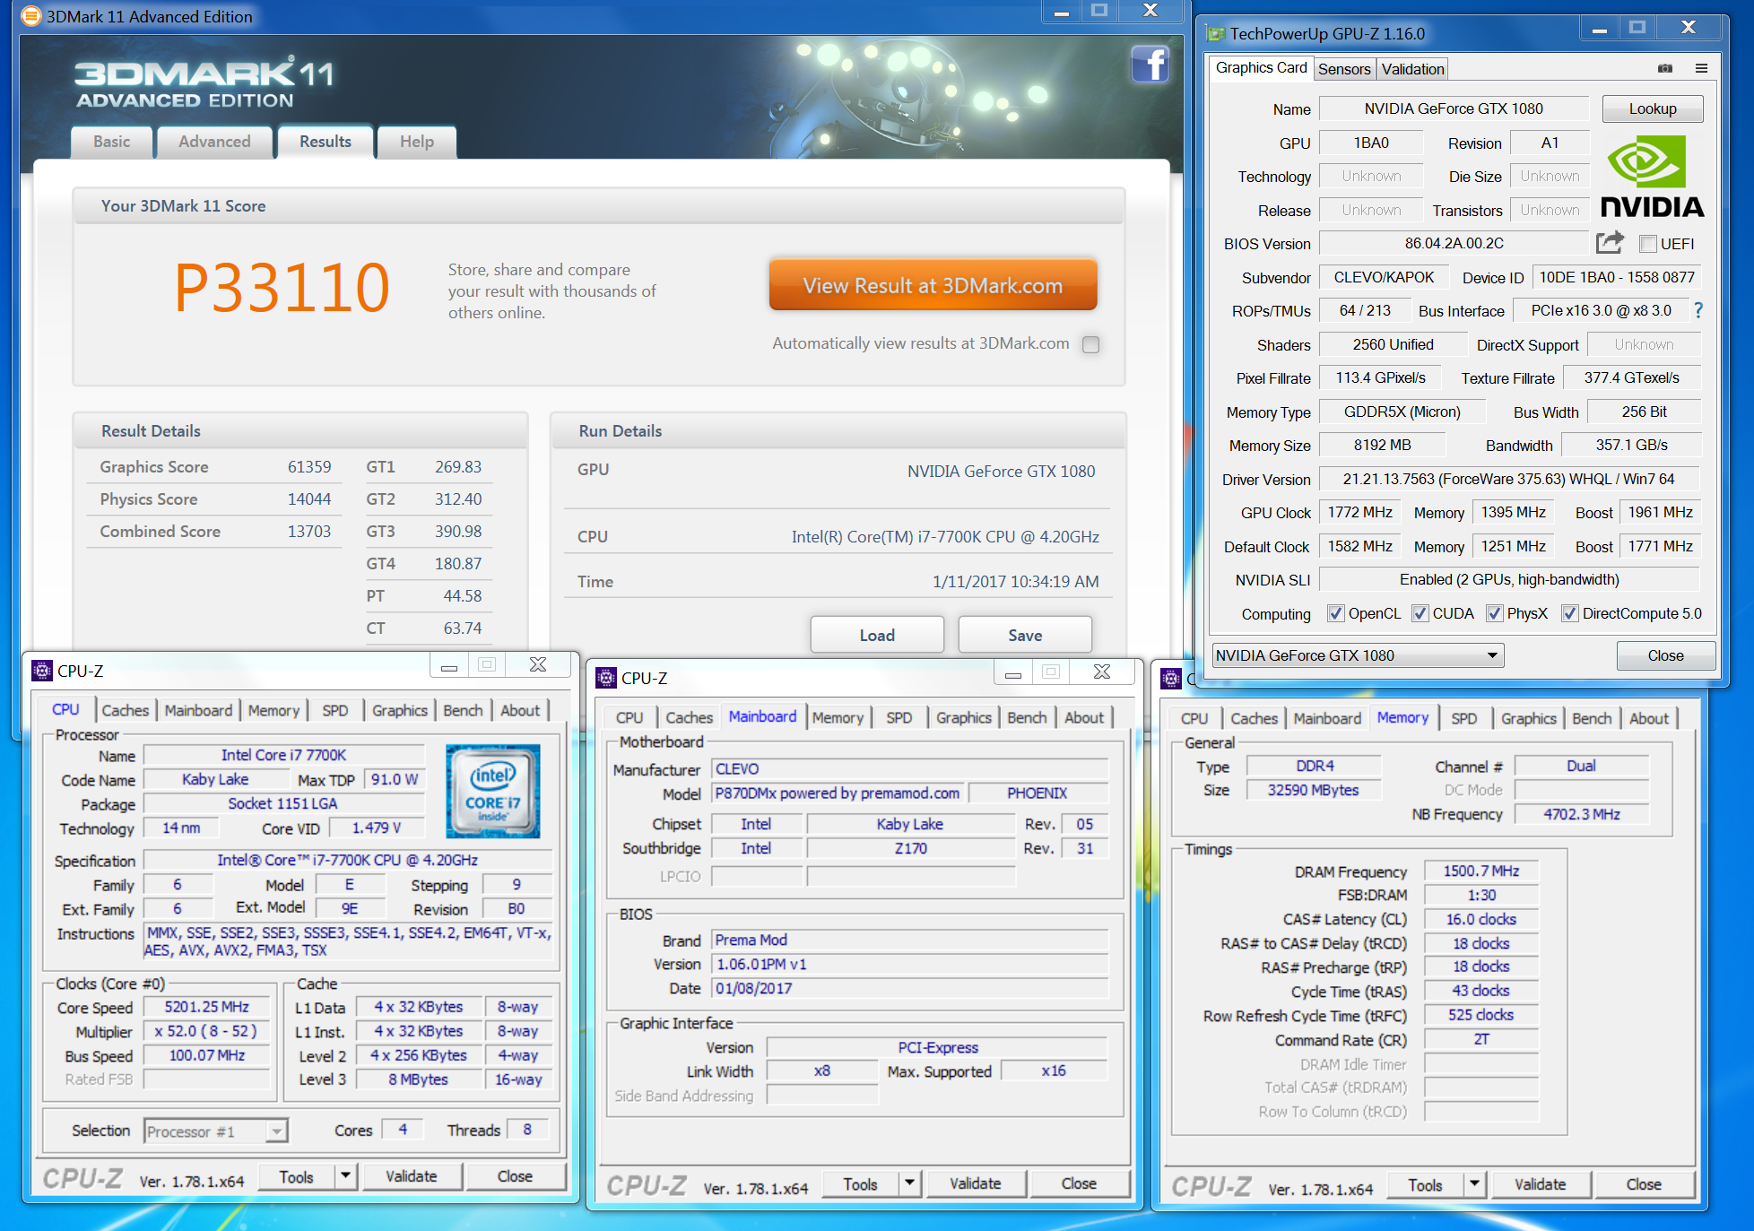This screenshot has width=1754, height=1231.
Task: Open the GPU selection dropdown in GPU-Z
Action: [1358, 655]
